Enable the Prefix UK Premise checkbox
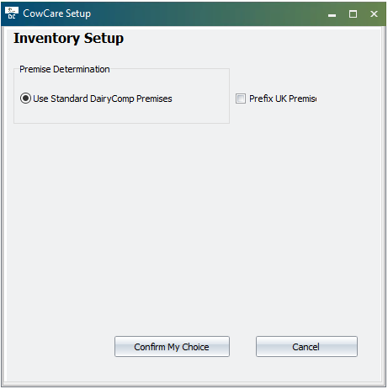Image resolution: width=388 pixels, height=389 pixels. pyautogui.click(x=241, y=99)
